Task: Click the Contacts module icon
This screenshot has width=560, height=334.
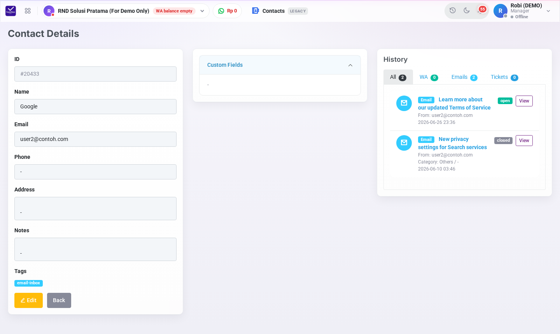Action: tap(255, 11)
